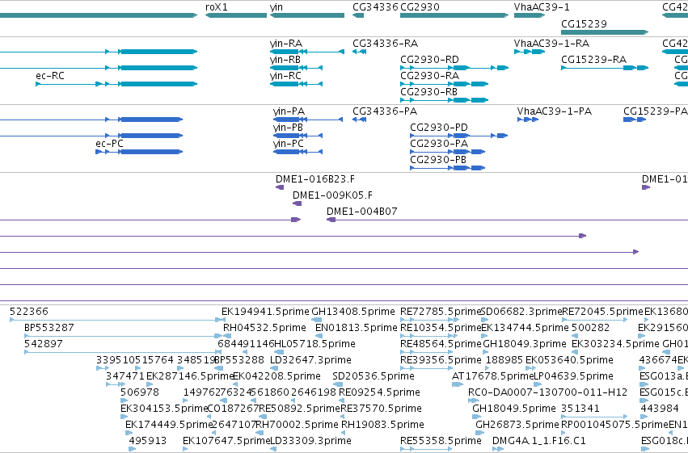
Task: Click RH04532.5prime EST
Action: pos(227,336)
